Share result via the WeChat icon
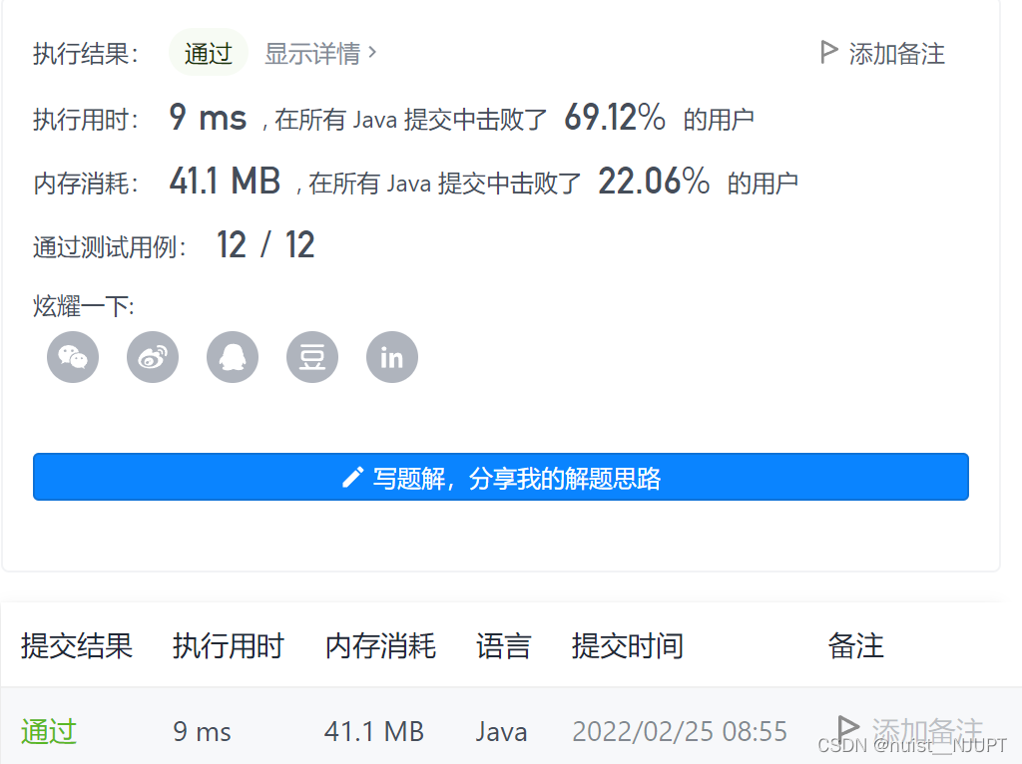Viewport: 1022px width, 764px height. point(72,356)
